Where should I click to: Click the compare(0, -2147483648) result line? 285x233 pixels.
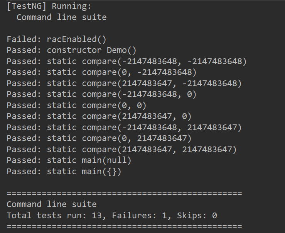[x=101, y=72]
